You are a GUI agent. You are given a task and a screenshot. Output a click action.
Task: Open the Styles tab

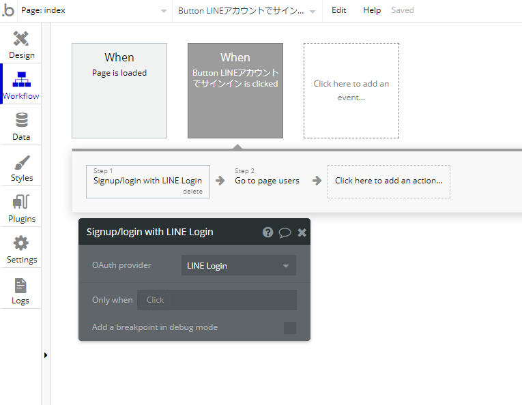coord(21,167)
